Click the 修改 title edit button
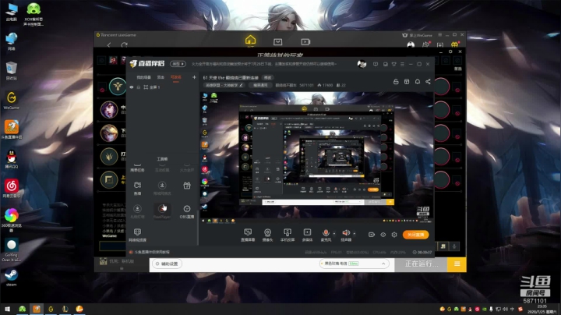 tap(267, 78)
